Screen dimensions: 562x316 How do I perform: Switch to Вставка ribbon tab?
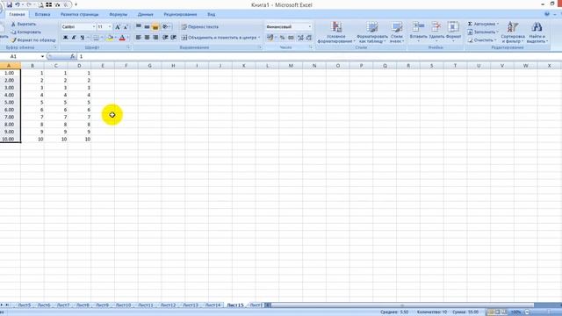43,14
